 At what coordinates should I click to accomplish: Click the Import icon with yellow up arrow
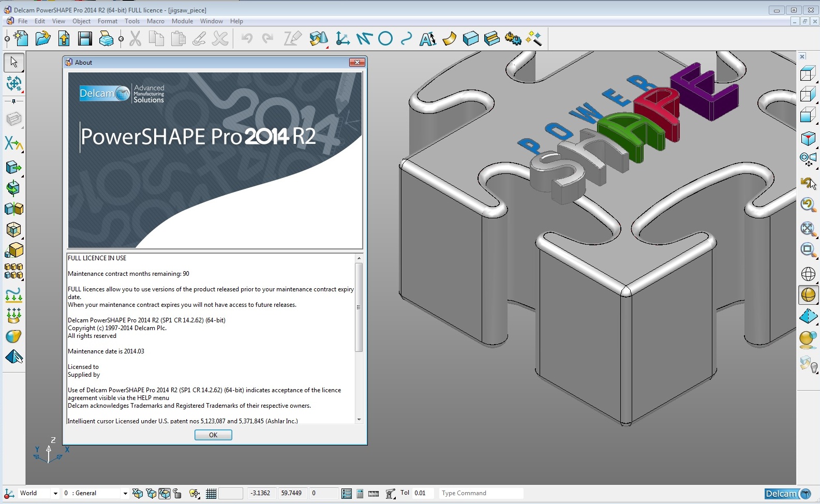coord(64,38)
